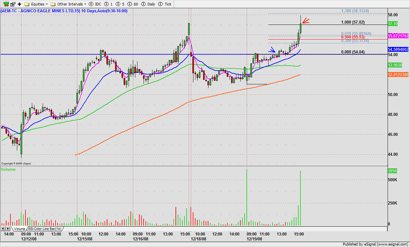Click the orange 52.0122308 value label
Screen dimensions: 410x247
tap(398, 74)
